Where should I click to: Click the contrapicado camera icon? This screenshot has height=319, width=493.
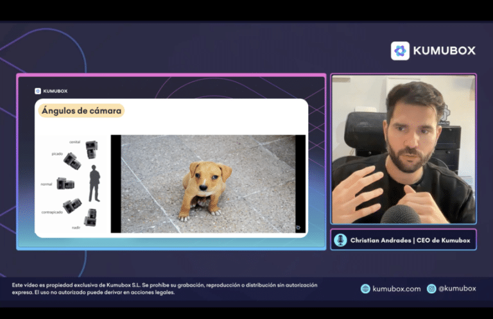click(x=72, y=205)
